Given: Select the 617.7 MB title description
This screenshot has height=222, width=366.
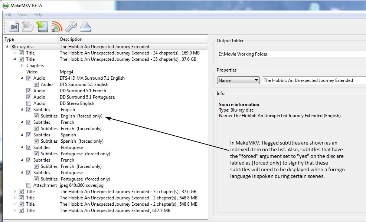Looking at the screenshot, I should tap(115, 211).
